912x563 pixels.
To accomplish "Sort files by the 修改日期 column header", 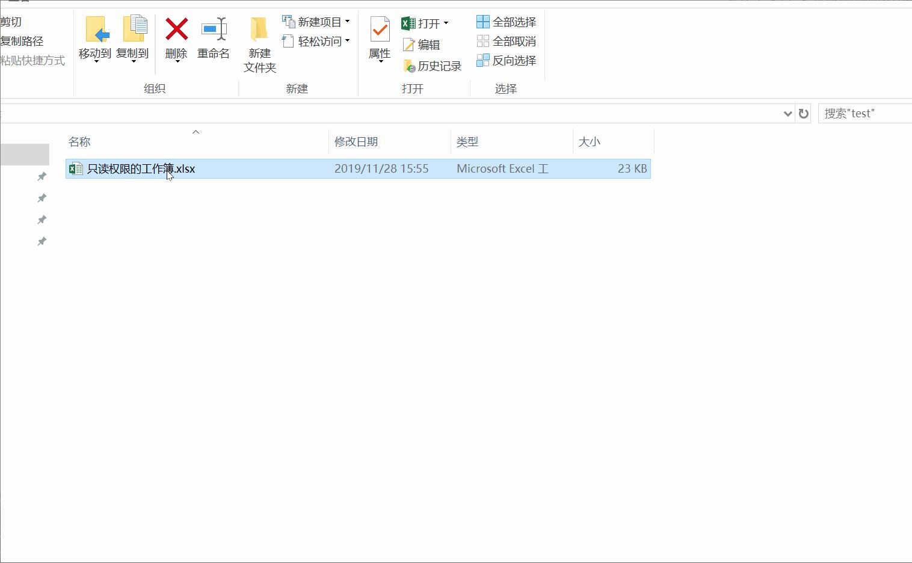I will 356,141.
